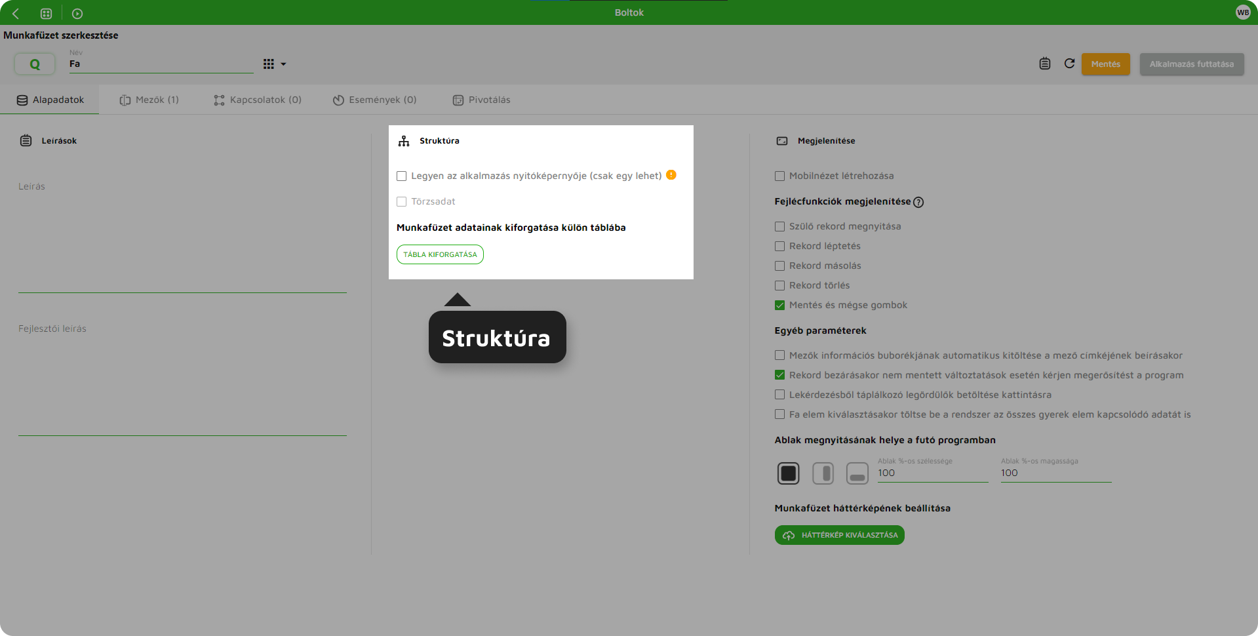
Task: Click the Leírások section heading
Action: [x=59, y=141]
